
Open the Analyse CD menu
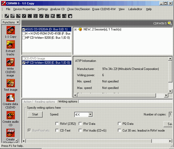pyautogui.click(x=57, y=9)
